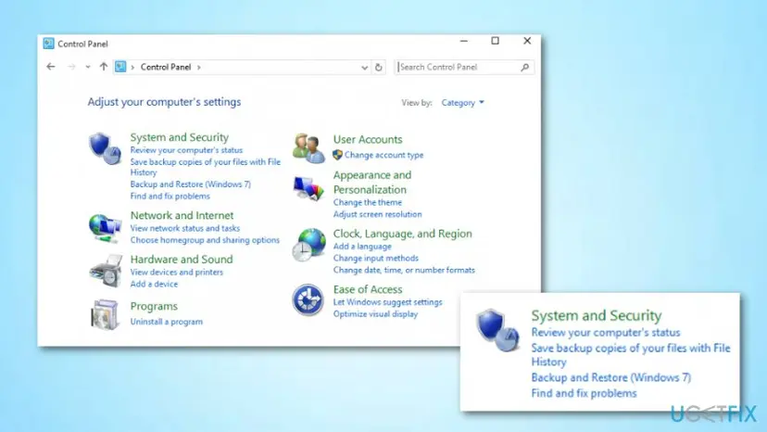Screen dimensions: 767x432
Task: Expand the chevron after Control Panel breadcrumb
Action: pyautogui.click(x=199, y=67)
